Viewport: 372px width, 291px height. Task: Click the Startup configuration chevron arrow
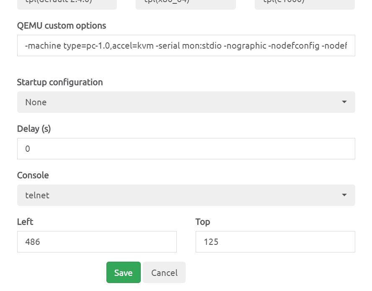pos(344,102)
